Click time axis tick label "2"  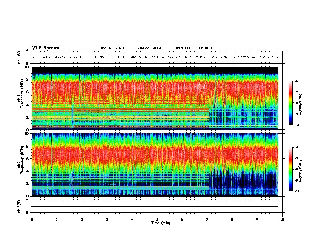click(x=82, y=219)
